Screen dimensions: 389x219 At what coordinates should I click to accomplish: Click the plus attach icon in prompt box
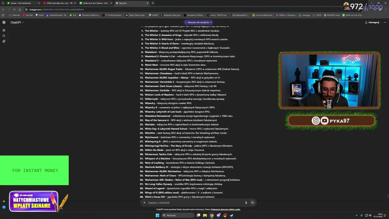coord(144,203)
